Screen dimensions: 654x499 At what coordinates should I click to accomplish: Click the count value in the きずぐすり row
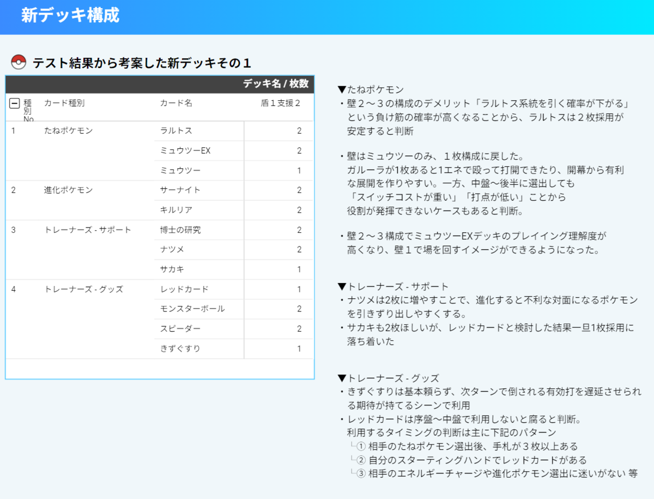tap(299, 348)
